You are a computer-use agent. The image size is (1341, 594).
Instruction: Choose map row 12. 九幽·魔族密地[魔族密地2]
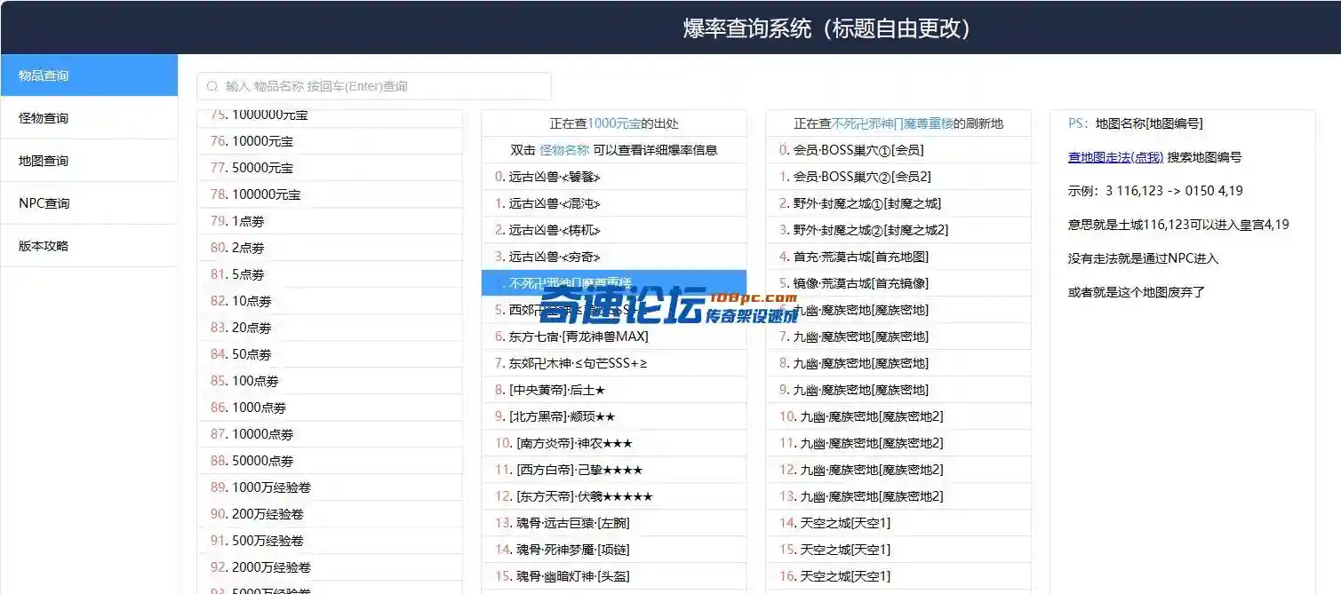click(898, 470)
